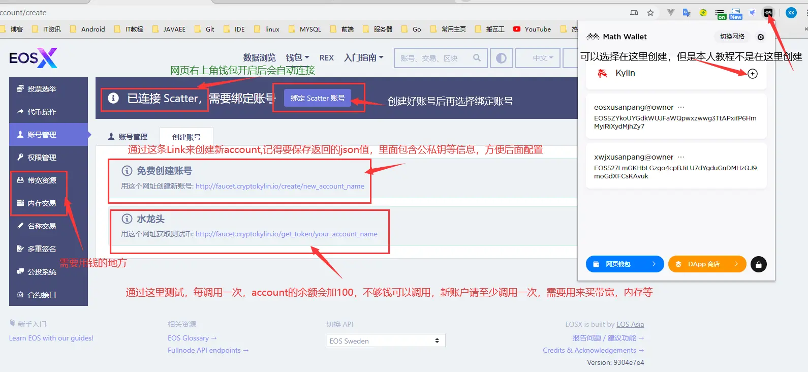Screen dimensions: 808x372
Task: Click the 绑定 Scatter 账号 button
Action: point(318,98)
